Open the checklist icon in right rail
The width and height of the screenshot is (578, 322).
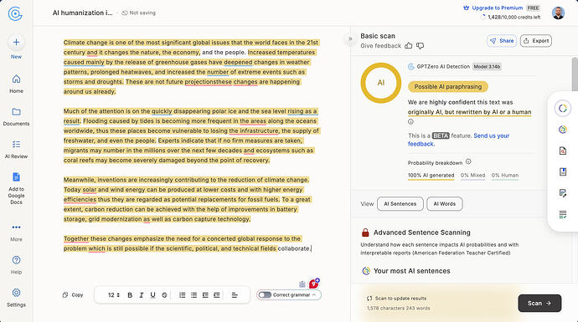[563, 214]
